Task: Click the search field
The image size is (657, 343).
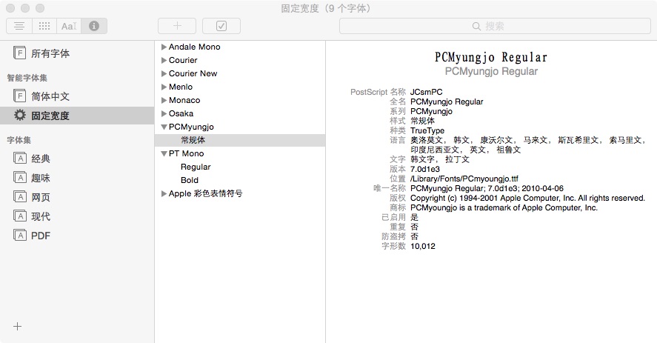Action: click(x=495, y=26)
